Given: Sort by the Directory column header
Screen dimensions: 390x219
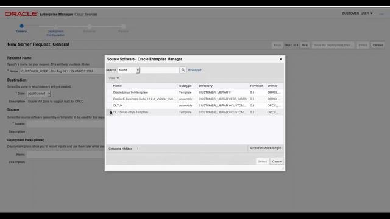Looking at the screenshot, I should [x=206, y=86].
